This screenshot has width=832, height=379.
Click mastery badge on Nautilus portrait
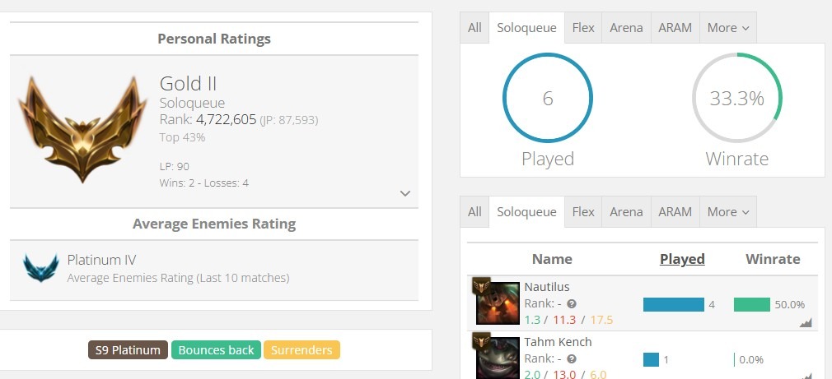481,286
